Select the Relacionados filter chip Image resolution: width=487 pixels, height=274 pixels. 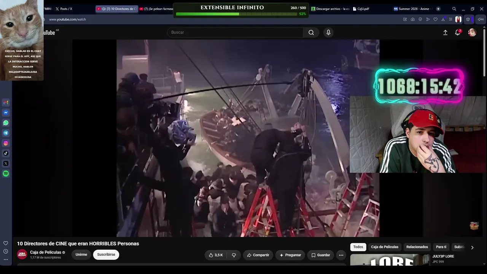417,247
